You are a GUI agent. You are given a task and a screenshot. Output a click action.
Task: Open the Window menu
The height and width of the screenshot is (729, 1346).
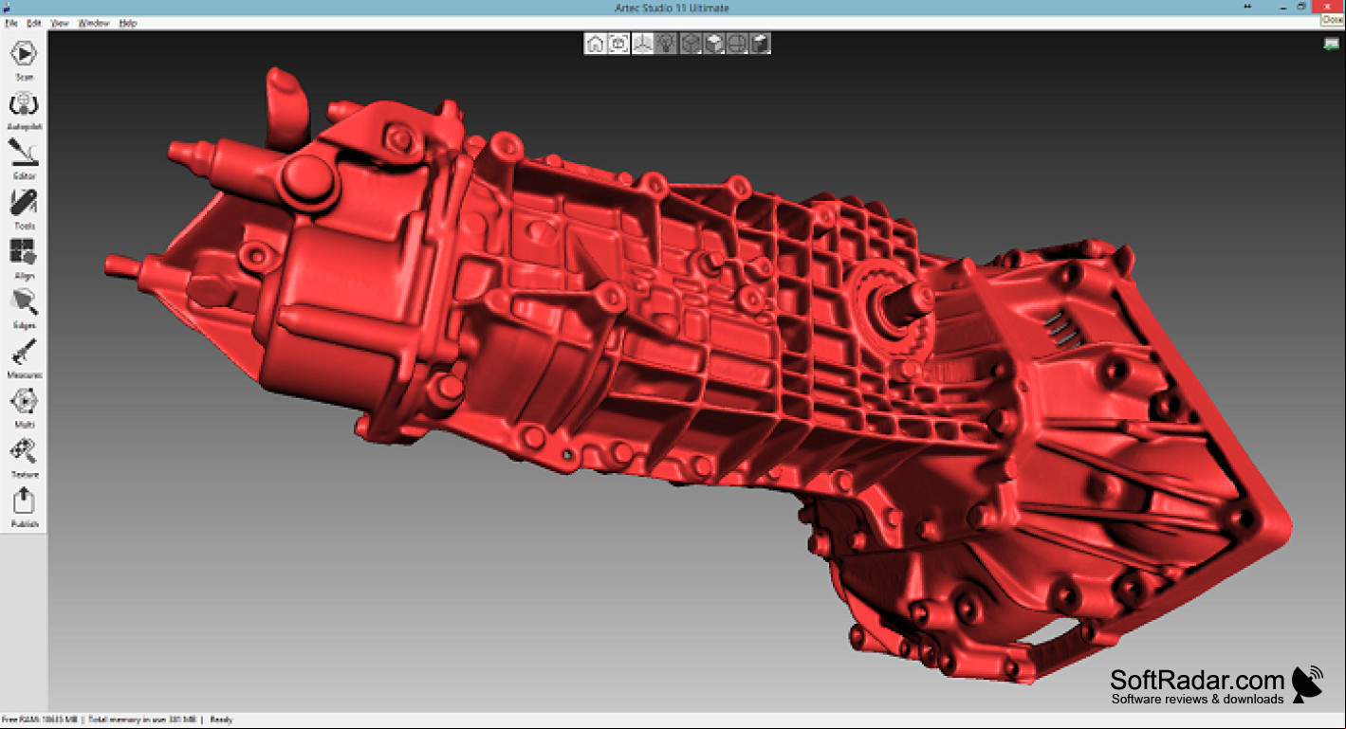(94, 23)
